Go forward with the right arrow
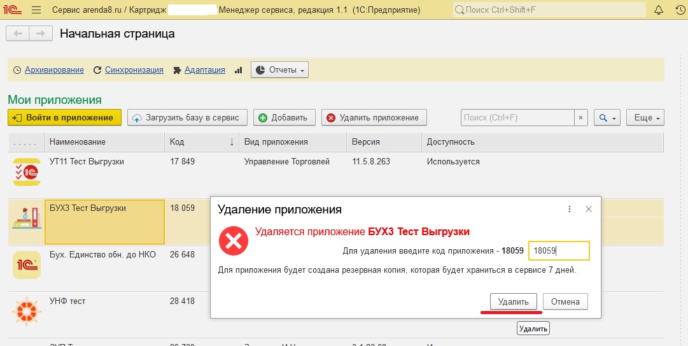This screenshot has width=688, height=346. click(41, 34)
